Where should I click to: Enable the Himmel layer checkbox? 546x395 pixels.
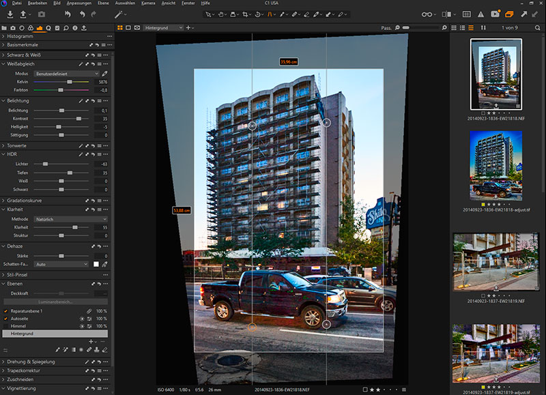click(5, 326)
